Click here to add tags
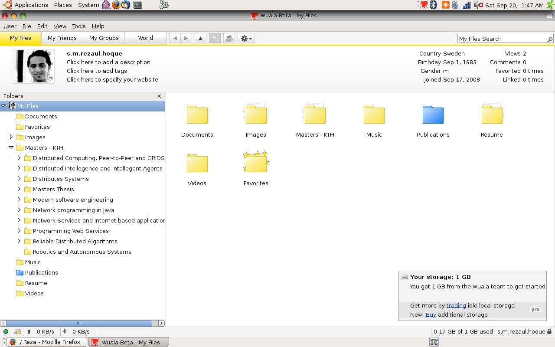 click(97, 71)
